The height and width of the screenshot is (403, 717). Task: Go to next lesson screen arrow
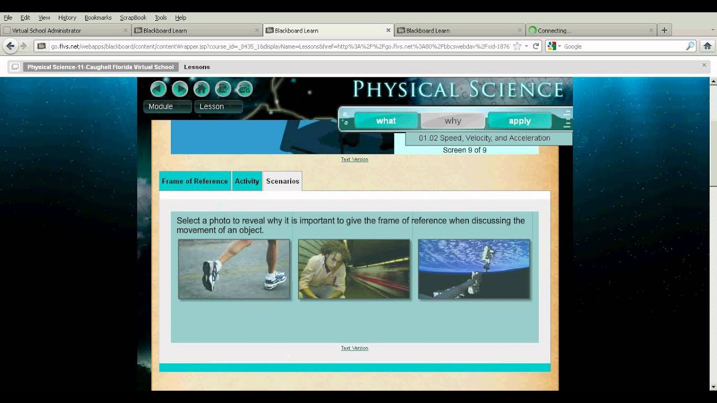tap(180, 89)
